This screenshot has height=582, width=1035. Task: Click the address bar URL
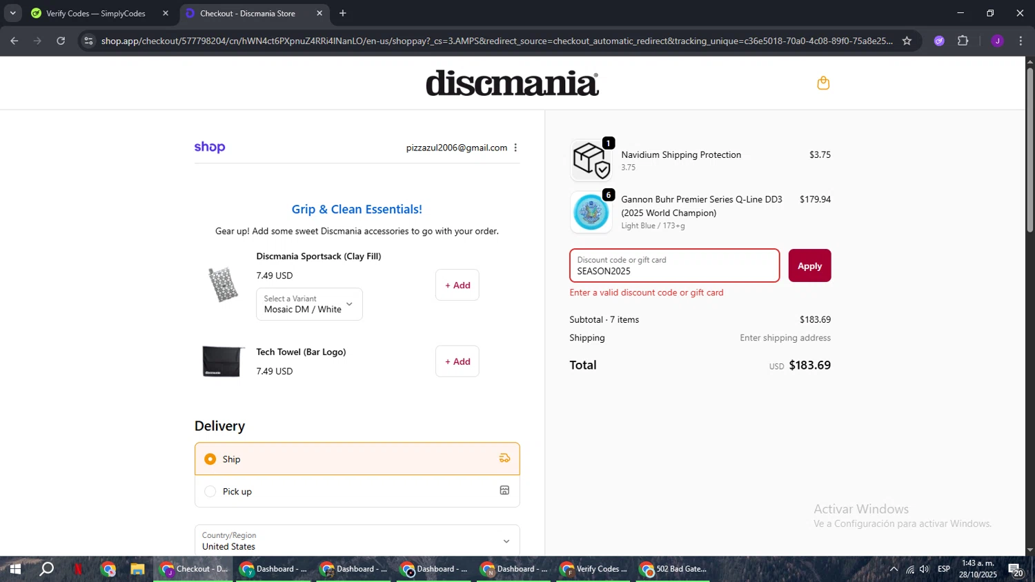click(x=497, y=41)
